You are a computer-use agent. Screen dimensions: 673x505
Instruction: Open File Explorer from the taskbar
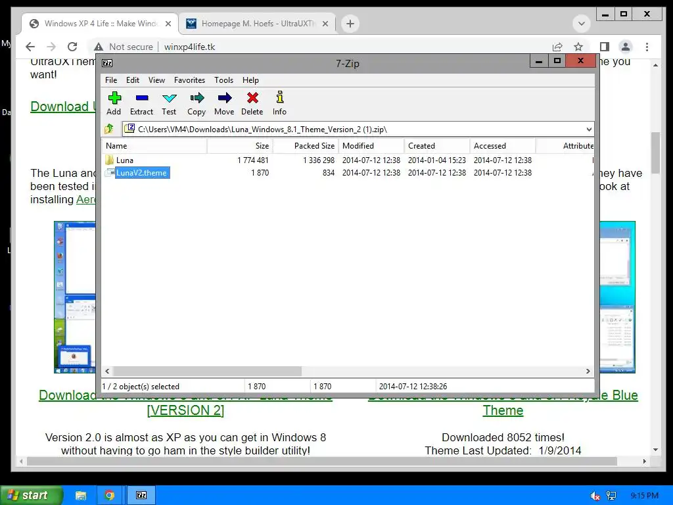(81, 496)
